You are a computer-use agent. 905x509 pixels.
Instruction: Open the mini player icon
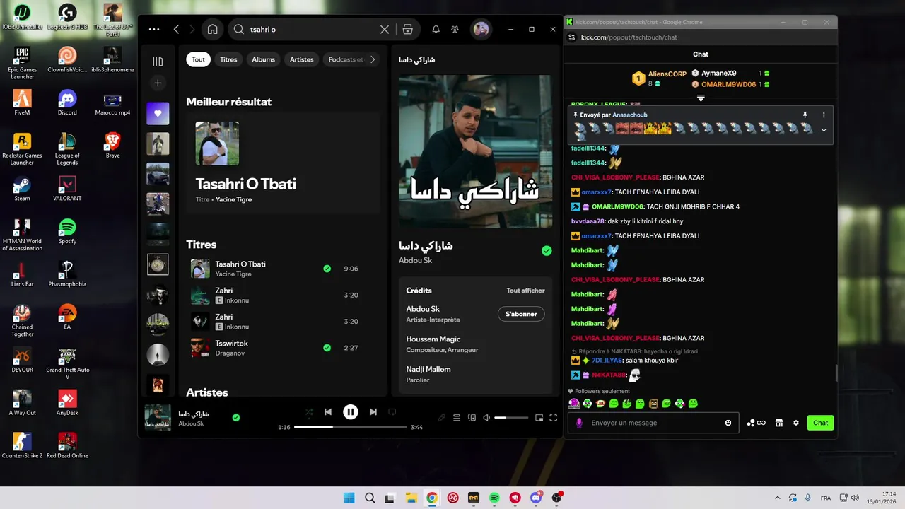pos(539,418)
